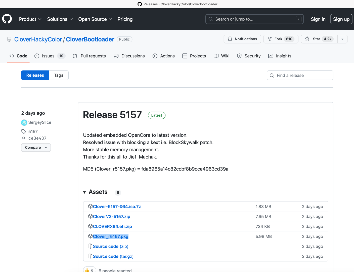The width and height of the screenshot is (354, 272).
Task: Click the Fork button
Action: point(281,39)
